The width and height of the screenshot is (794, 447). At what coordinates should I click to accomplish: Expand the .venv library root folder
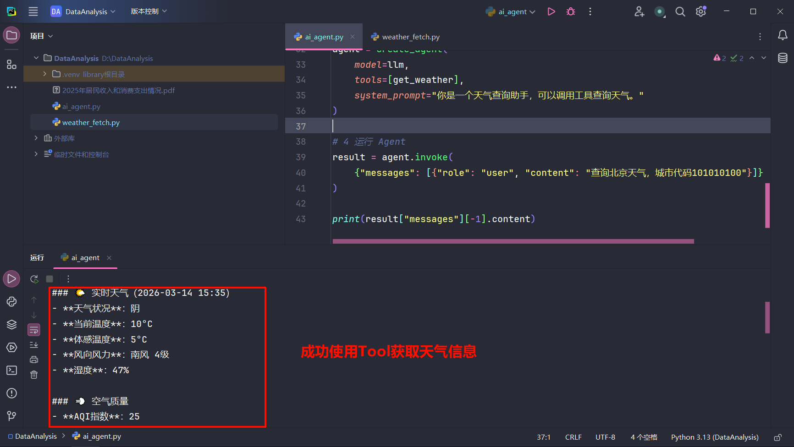click(44, 74)
